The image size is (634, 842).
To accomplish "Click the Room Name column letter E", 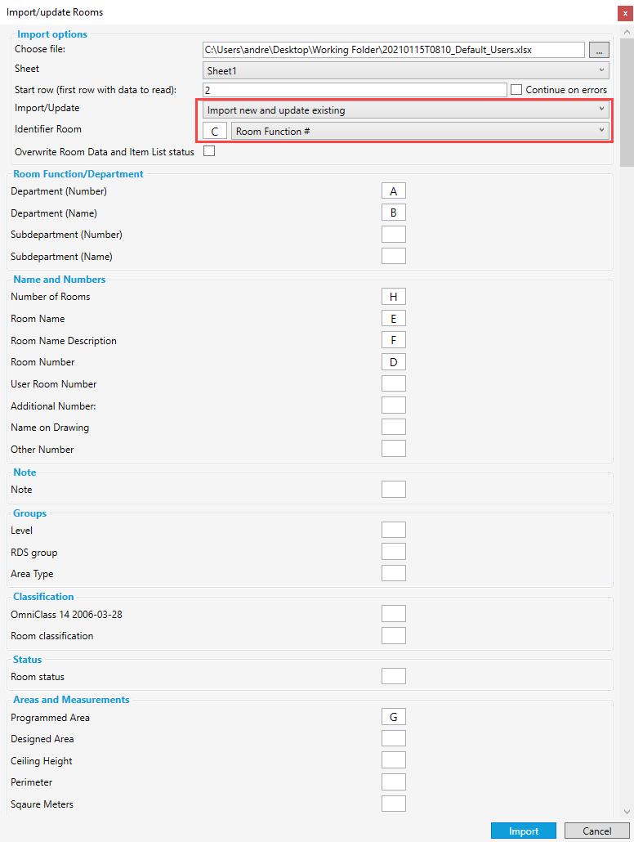I will coord(393,318).
